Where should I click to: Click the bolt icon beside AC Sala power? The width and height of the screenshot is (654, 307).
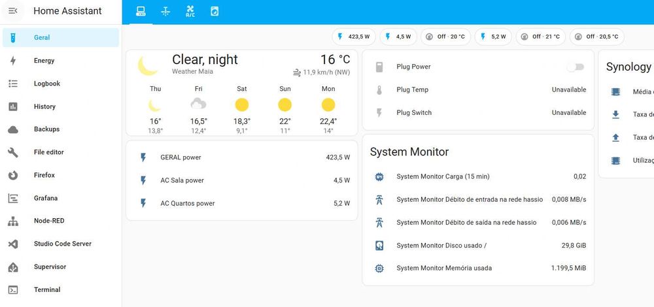click(143, 180)
